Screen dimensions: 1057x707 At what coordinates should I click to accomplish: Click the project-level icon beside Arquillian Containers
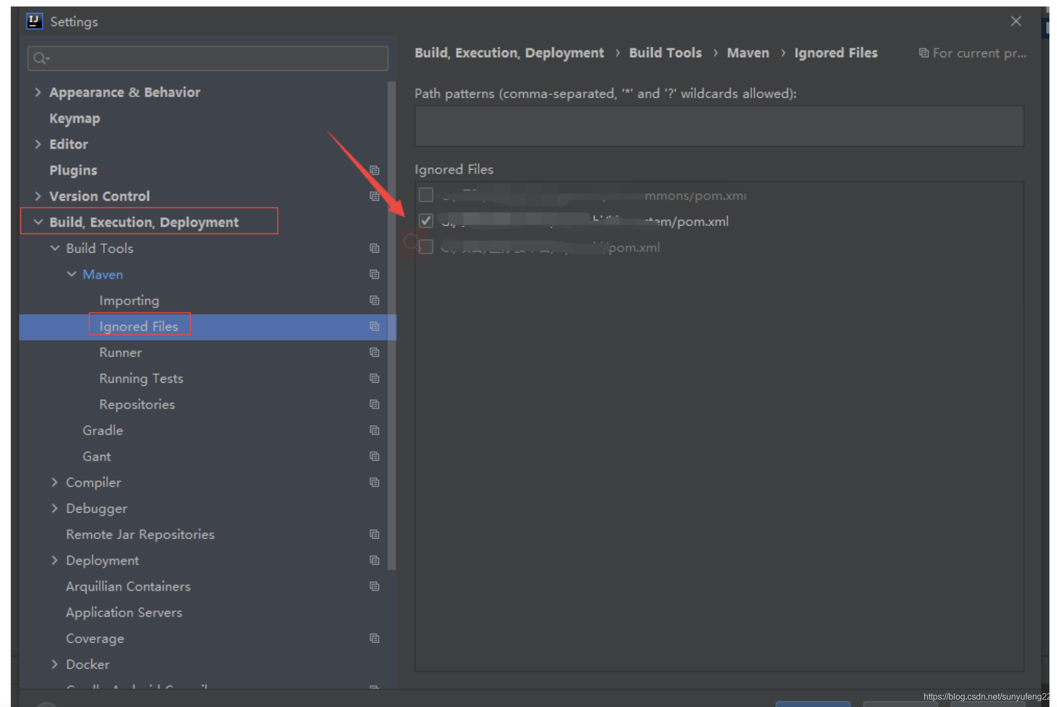click(374, 586)
